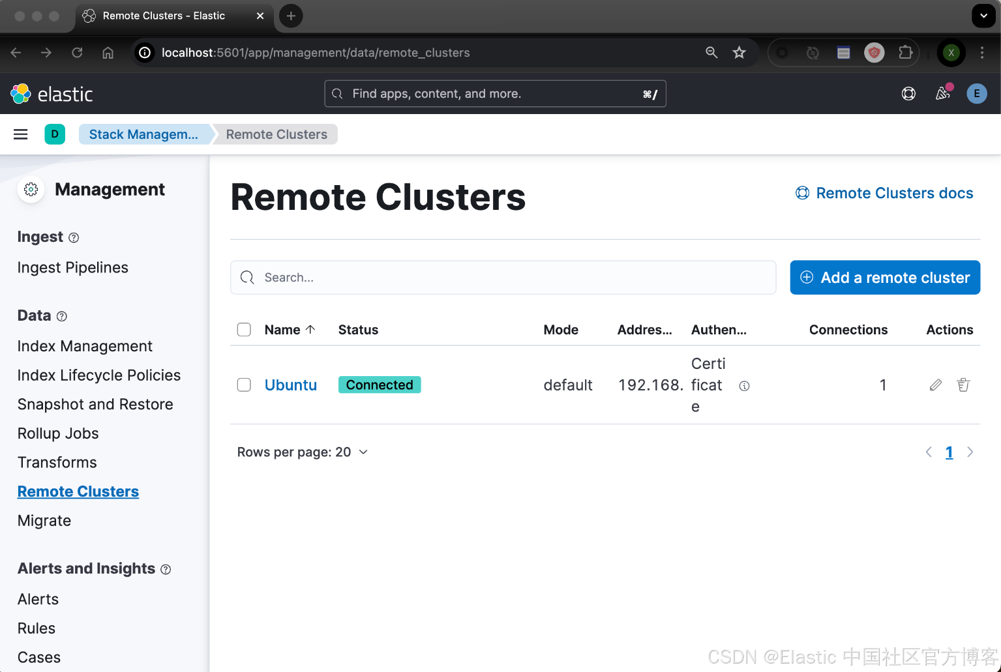Open the browser three-dot menu
Image resolution: width=1001 pixels, height=672 pixels.
tap(982, 53)
